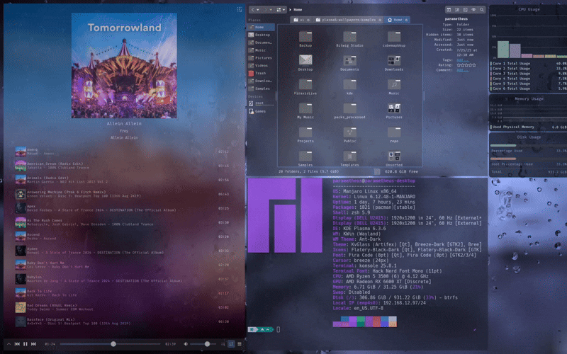The height and width of the screenshot is (354, 567).
Task: Go forward in Dolphin file manager
Action: [x=265, y=10]
